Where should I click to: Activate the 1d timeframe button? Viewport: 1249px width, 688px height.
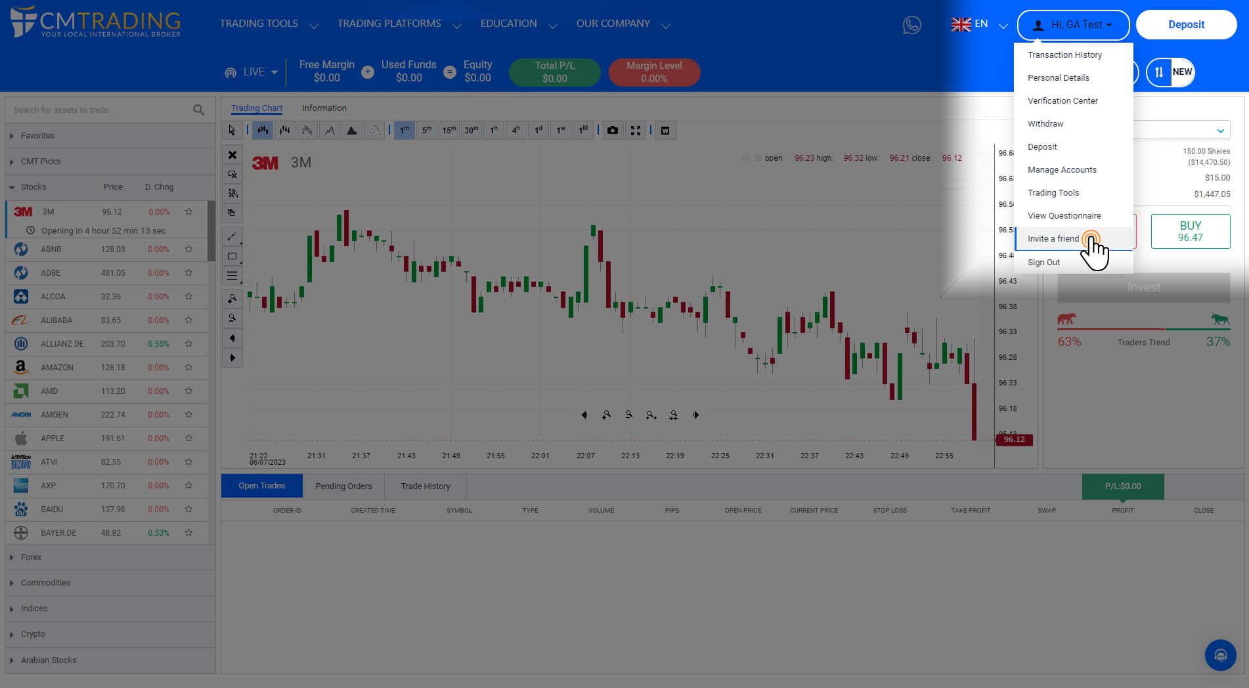coord(538,130)
